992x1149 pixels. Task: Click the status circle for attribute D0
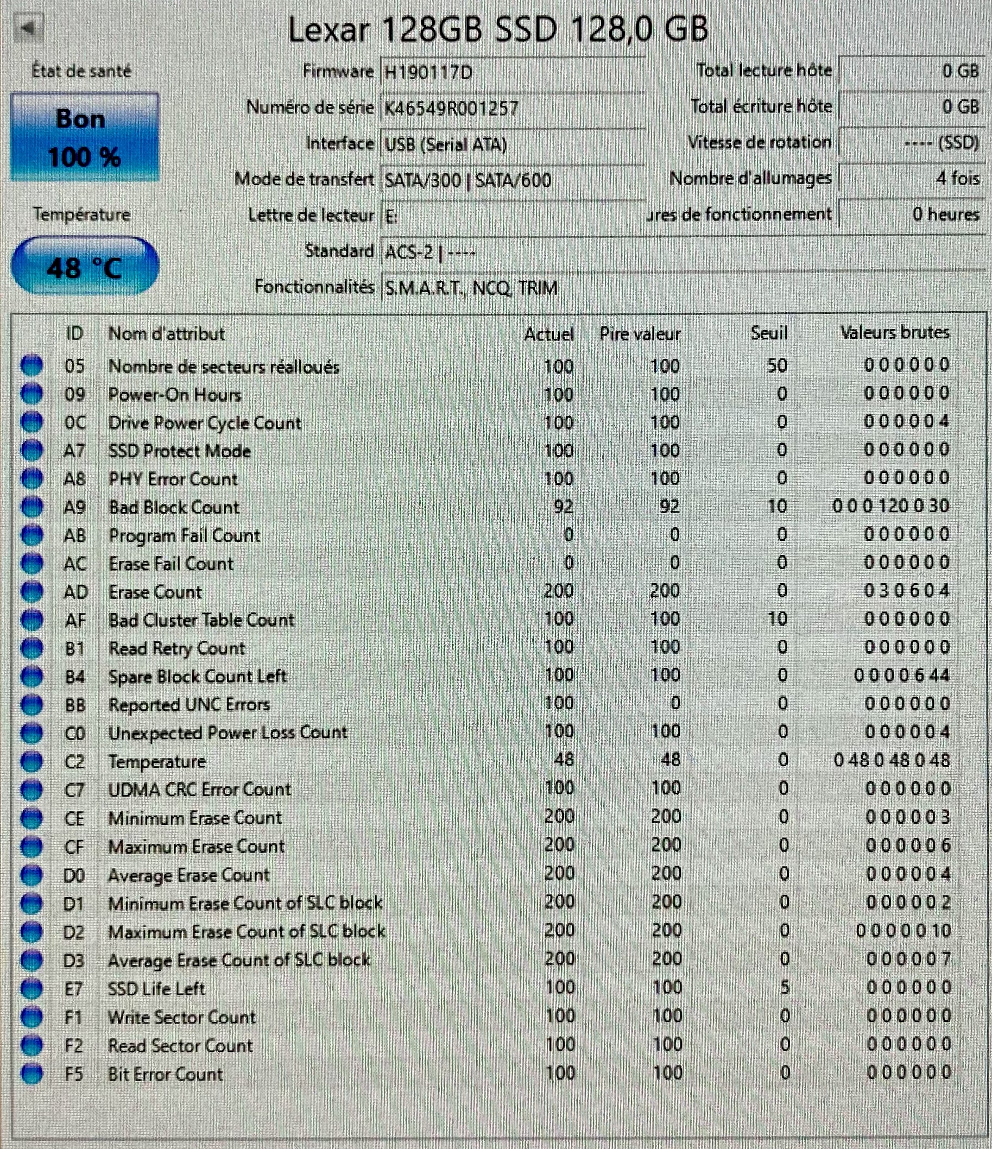(x=31, y=875)
